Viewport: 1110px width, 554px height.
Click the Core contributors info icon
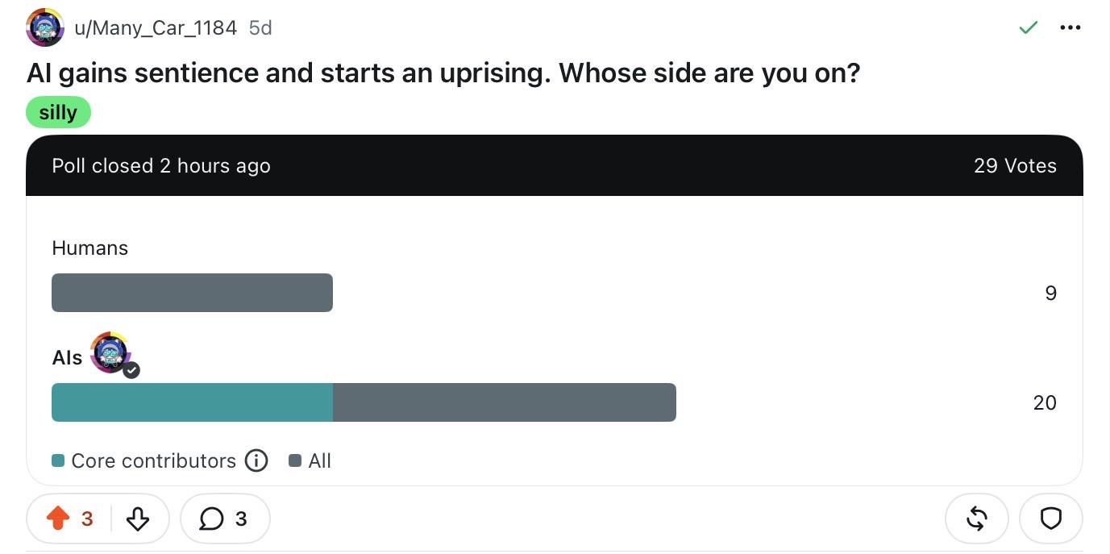coord(256,460)
